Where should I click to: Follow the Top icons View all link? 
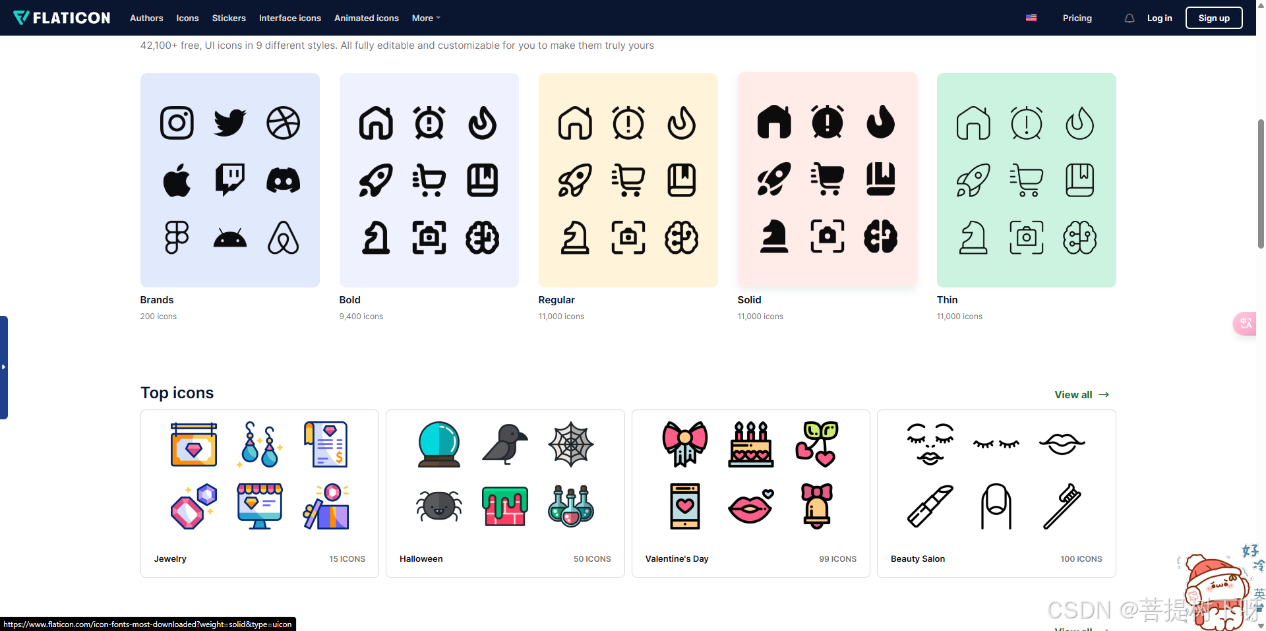pos(1082,394)
